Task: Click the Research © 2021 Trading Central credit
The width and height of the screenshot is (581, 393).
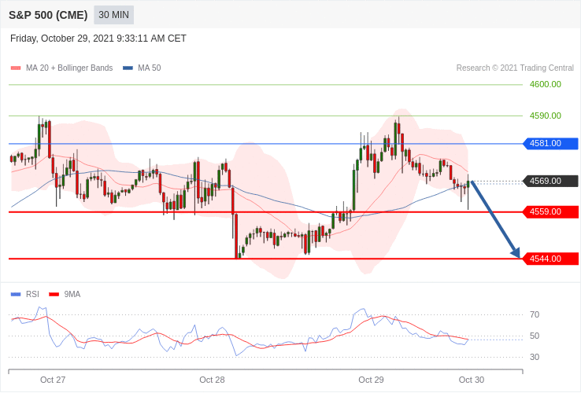Action: point(515,68)
